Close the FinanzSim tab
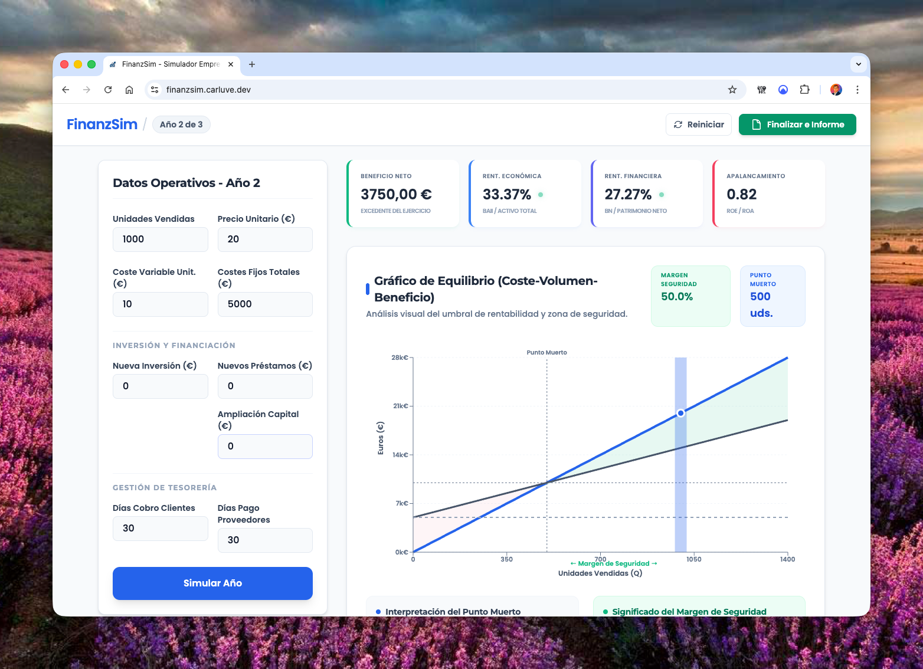 click(231, 64)
